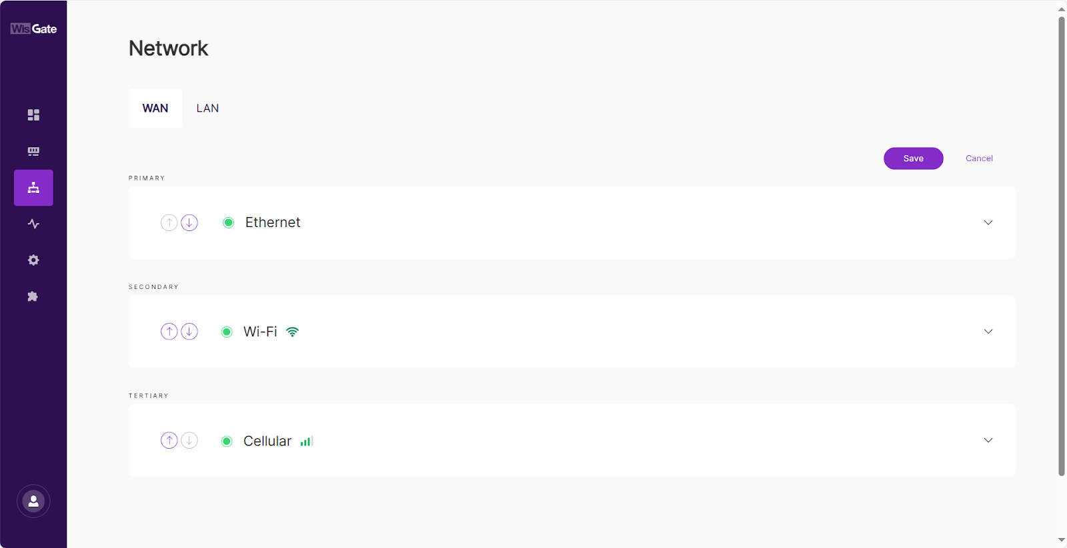
Task: Click the user profile avatar icon
Action: click(33, 501)
